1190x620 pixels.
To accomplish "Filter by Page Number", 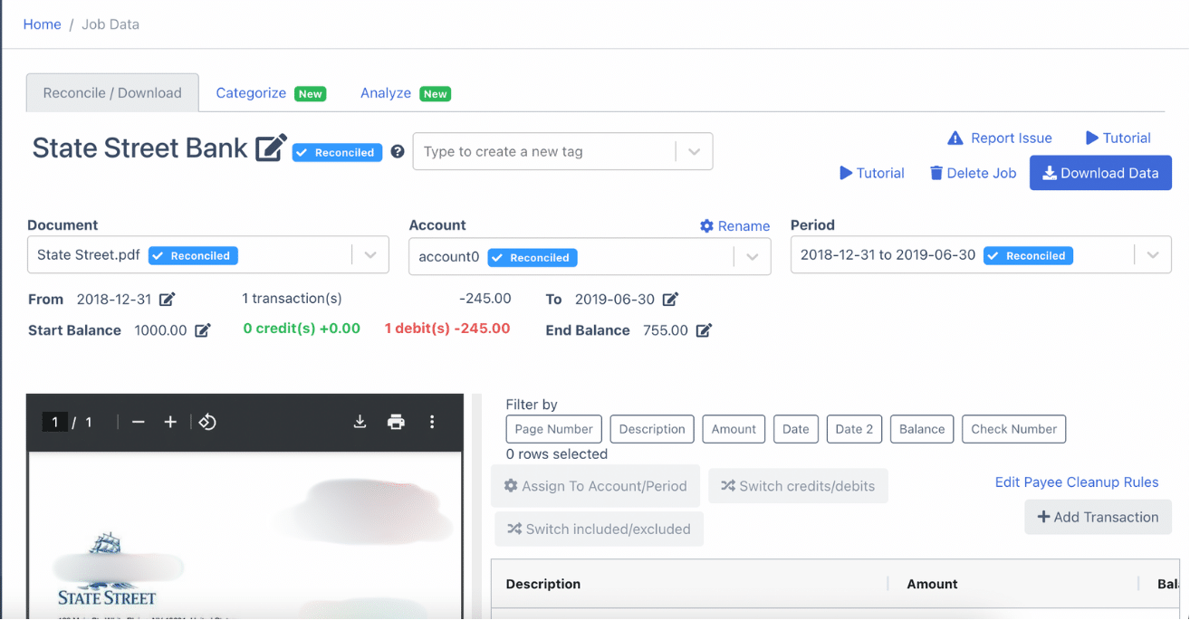I will click(553, 429).
